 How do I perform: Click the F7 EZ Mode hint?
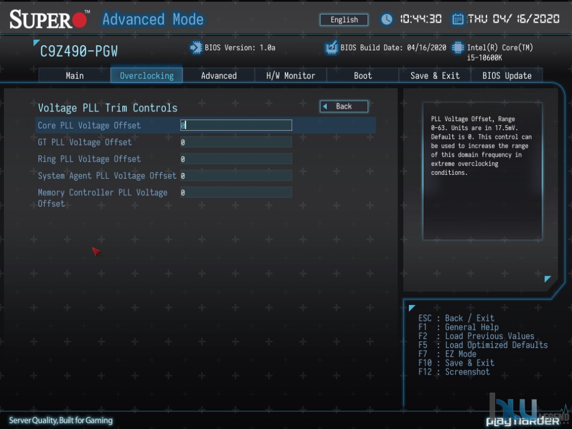[x=447, y=354]
